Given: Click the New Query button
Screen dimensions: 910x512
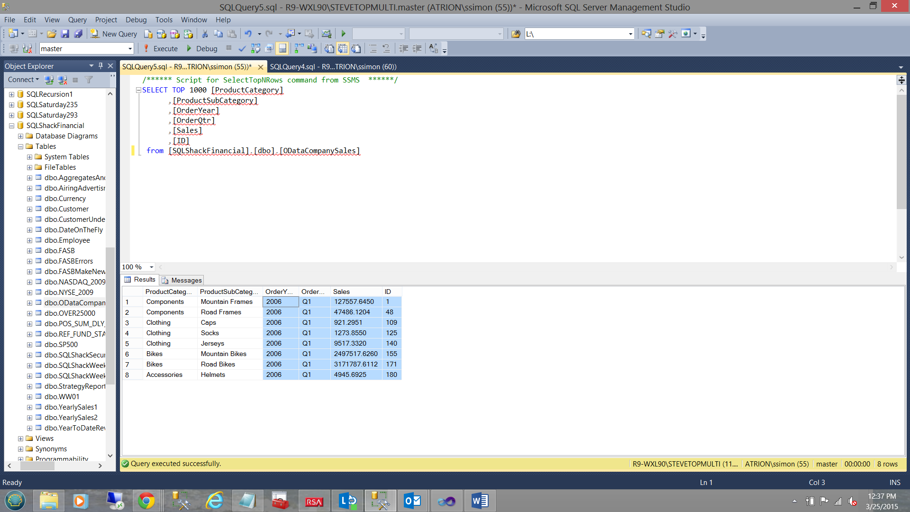Looking at the screenshot, I should [114, 34].
